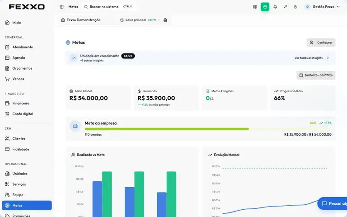
Task: Click the Fidelidade card icon
Action: click(7, 149)
